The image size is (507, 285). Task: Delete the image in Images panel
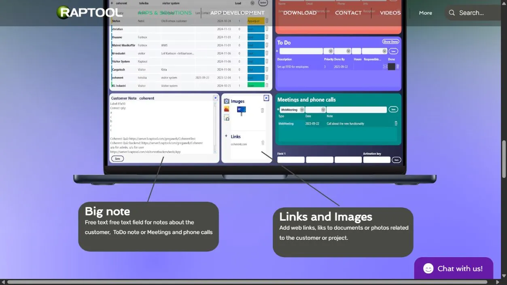tap(262, 110)
